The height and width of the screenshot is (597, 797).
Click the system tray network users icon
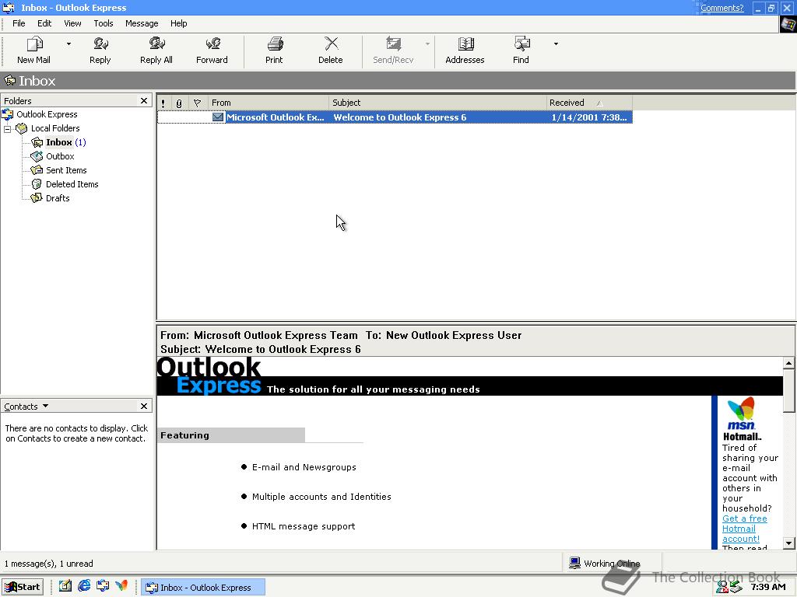point(723,587)
